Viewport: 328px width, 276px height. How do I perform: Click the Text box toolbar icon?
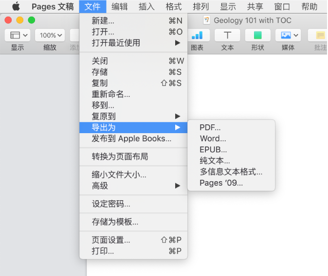click(227, 35)
